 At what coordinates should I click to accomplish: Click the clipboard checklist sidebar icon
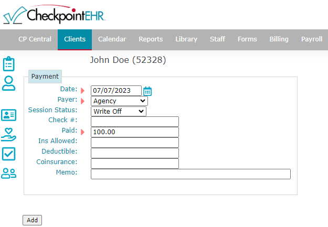click(x=8, y=64)
